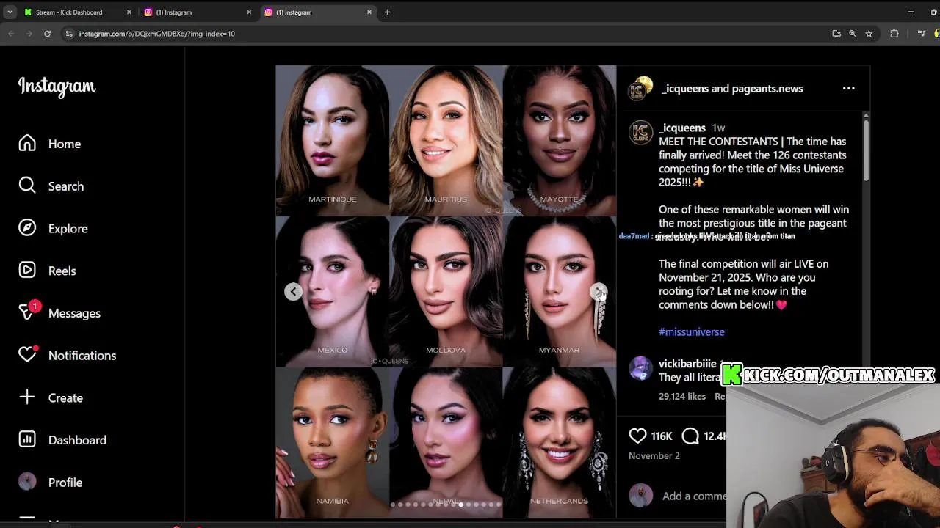Open the pageants.news profile link
This screenshot has height=528, width=940.
(767, 89)
